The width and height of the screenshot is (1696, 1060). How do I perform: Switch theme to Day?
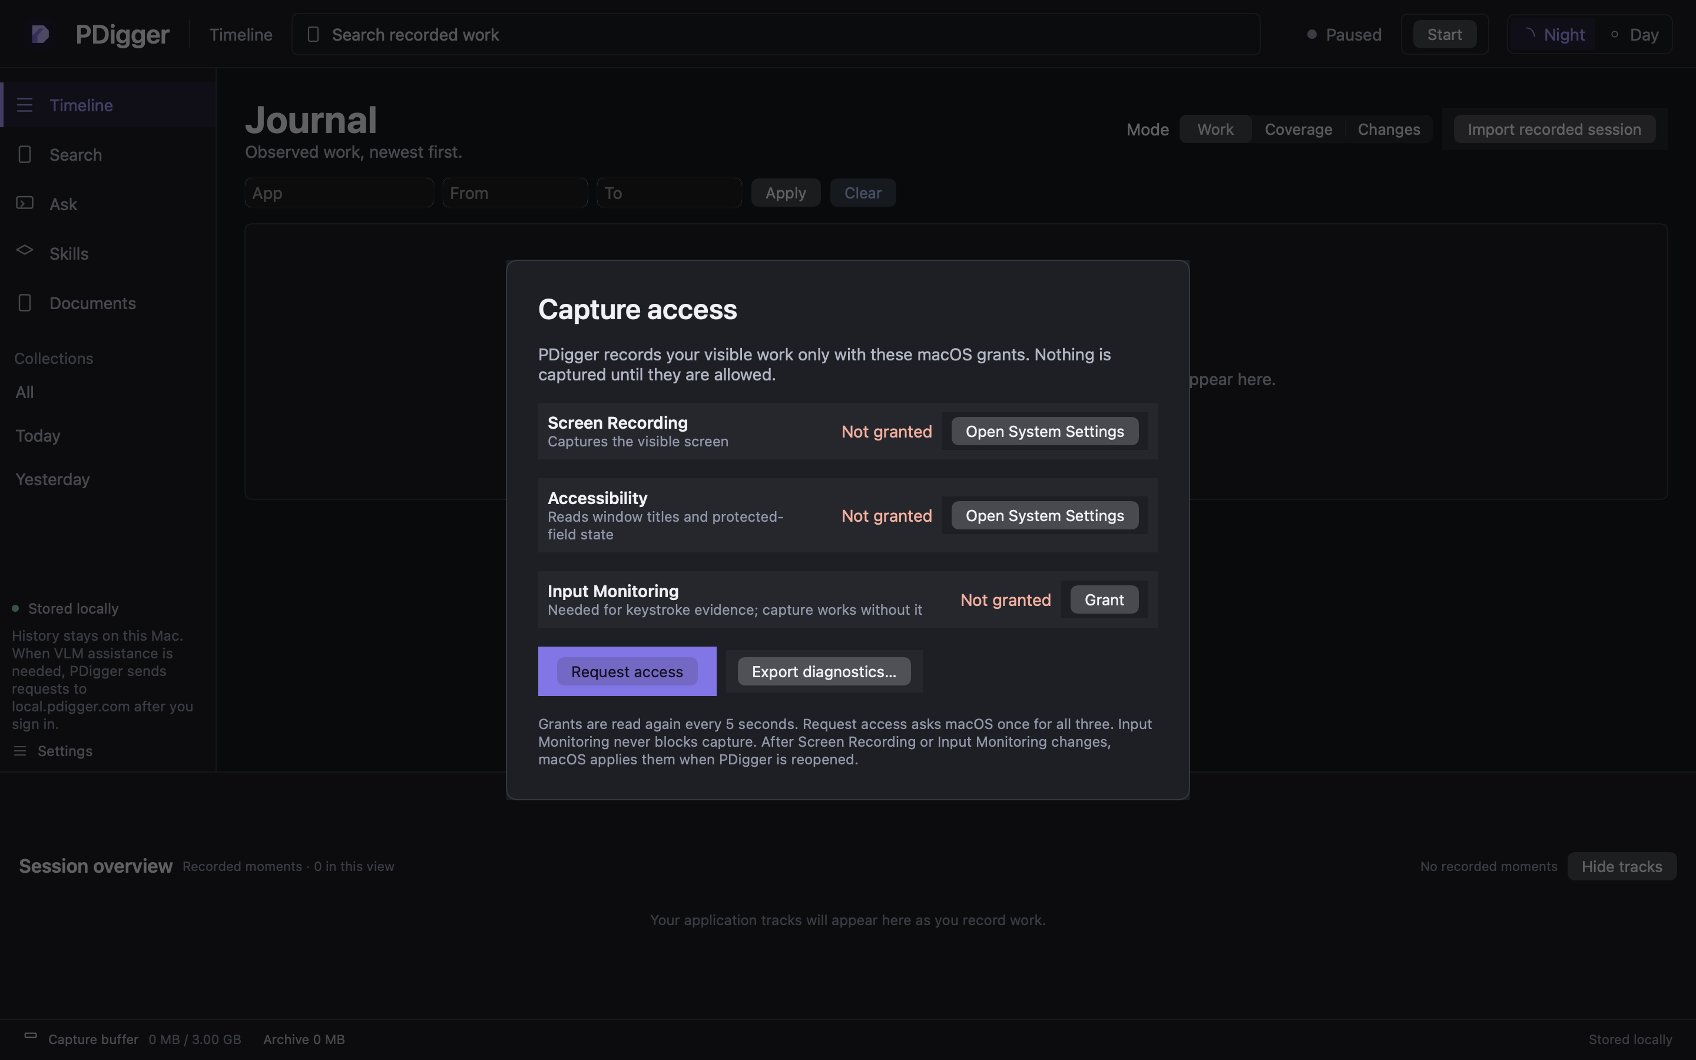[x=1634, y=34]
